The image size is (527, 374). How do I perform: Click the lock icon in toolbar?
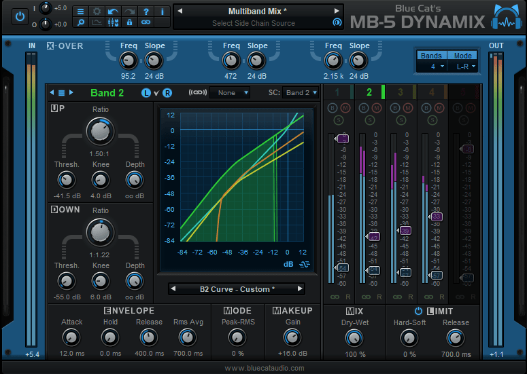click(129, 22)
